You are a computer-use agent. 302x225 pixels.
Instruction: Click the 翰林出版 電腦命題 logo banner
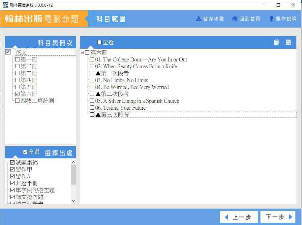point(44,19)
